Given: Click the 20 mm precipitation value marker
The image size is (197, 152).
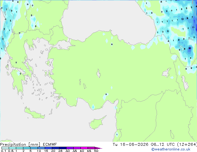Looking at the screenshot, I should 190,48.
